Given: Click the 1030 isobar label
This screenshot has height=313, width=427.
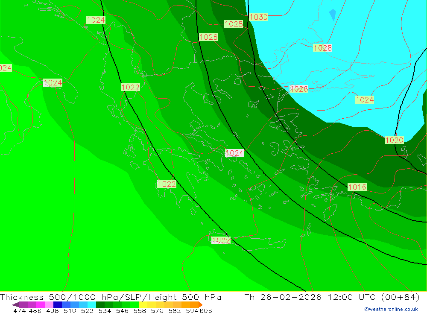Looking at the screenshot, I should [x=258, y=17].
